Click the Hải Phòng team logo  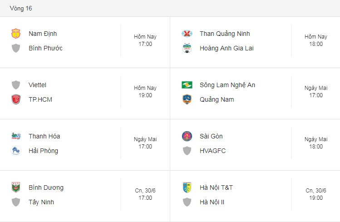click(16, 151)
